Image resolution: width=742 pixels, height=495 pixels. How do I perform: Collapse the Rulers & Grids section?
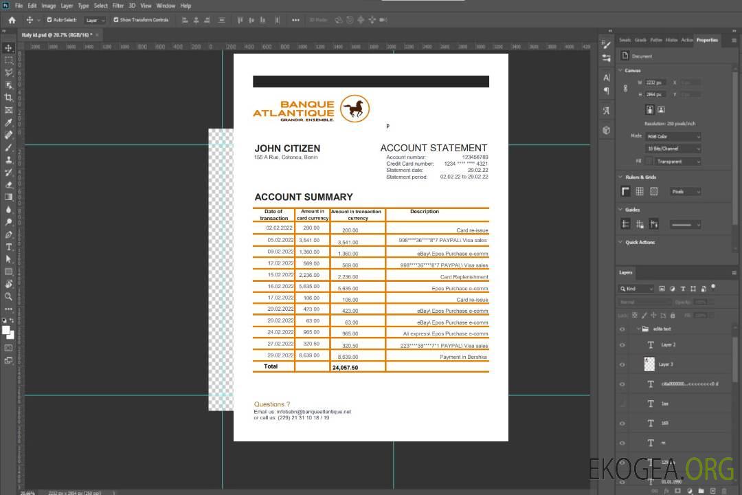click(x=620, y=177)
